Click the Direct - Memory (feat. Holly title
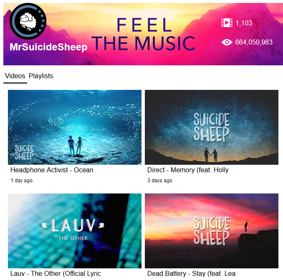 (x=188, y=170)
